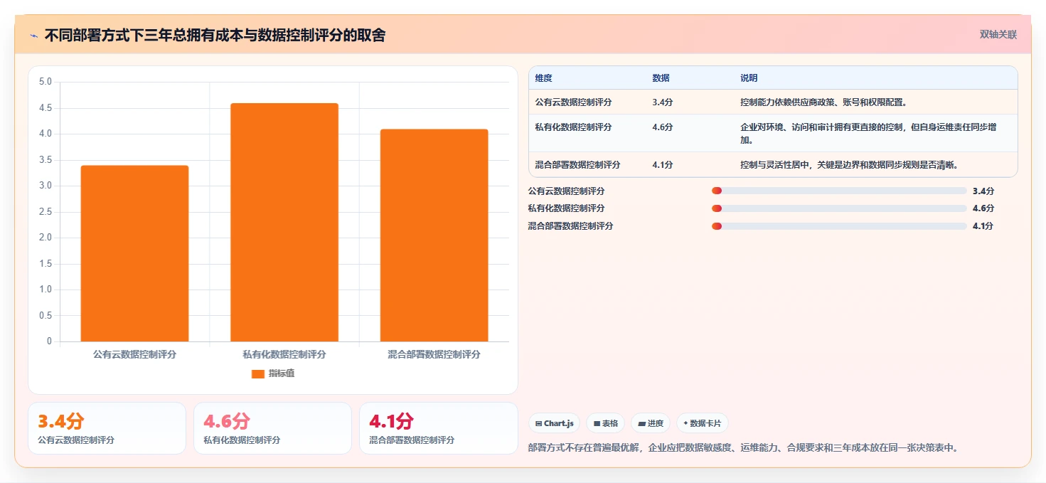The height and width of the screenshot is (483, 1046).
Task: Click the lightning icon beside the dashboard title
Action: click(34, 36)
